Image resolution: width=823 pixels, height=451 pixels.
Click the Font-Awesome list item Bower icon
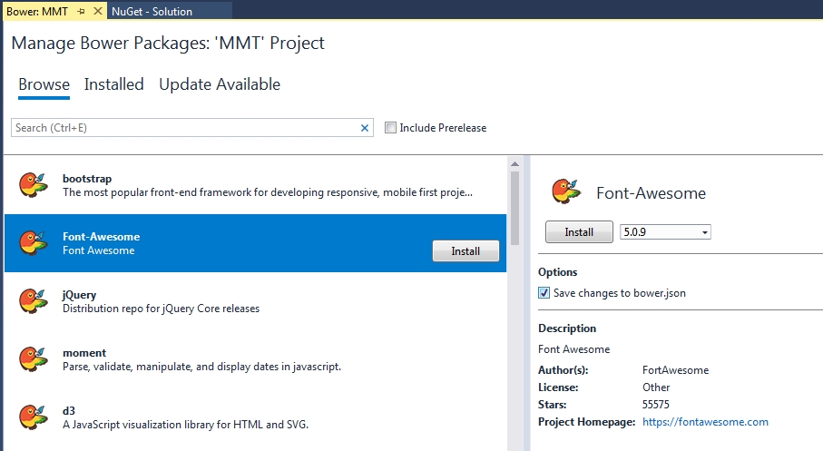click(33, 242)
